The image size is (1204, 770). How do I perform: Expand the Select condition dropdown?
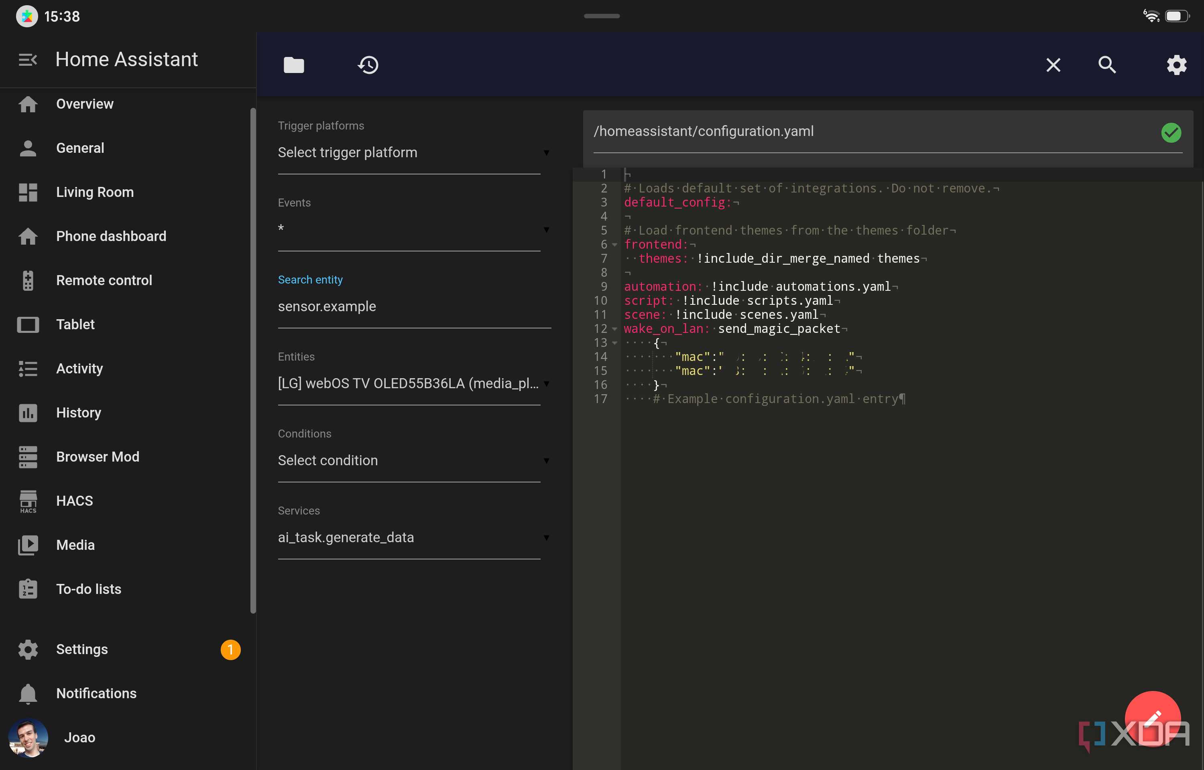tap(414, 460)
